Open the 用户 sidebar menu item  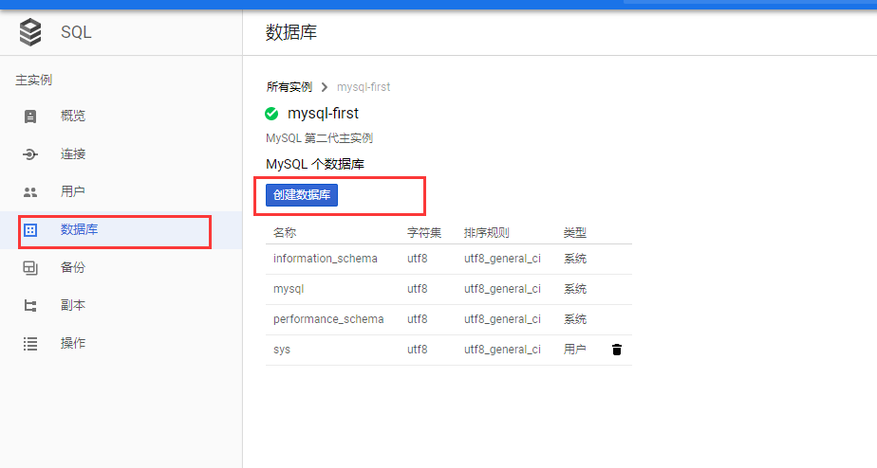pyautogui.click(x=121, y=192)
